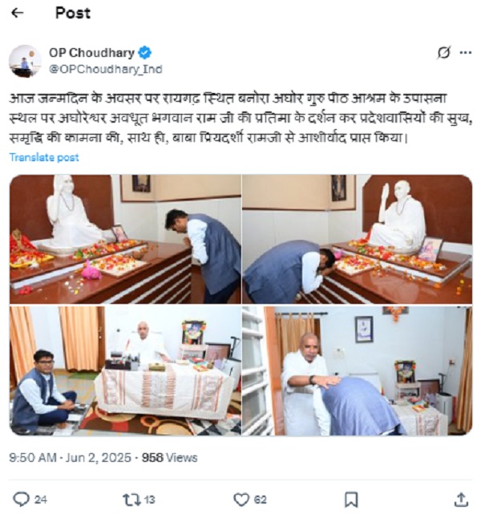Open bottom-right blessing photo
The width and height of the screenshot is (481, 522).
coord(358,370)
